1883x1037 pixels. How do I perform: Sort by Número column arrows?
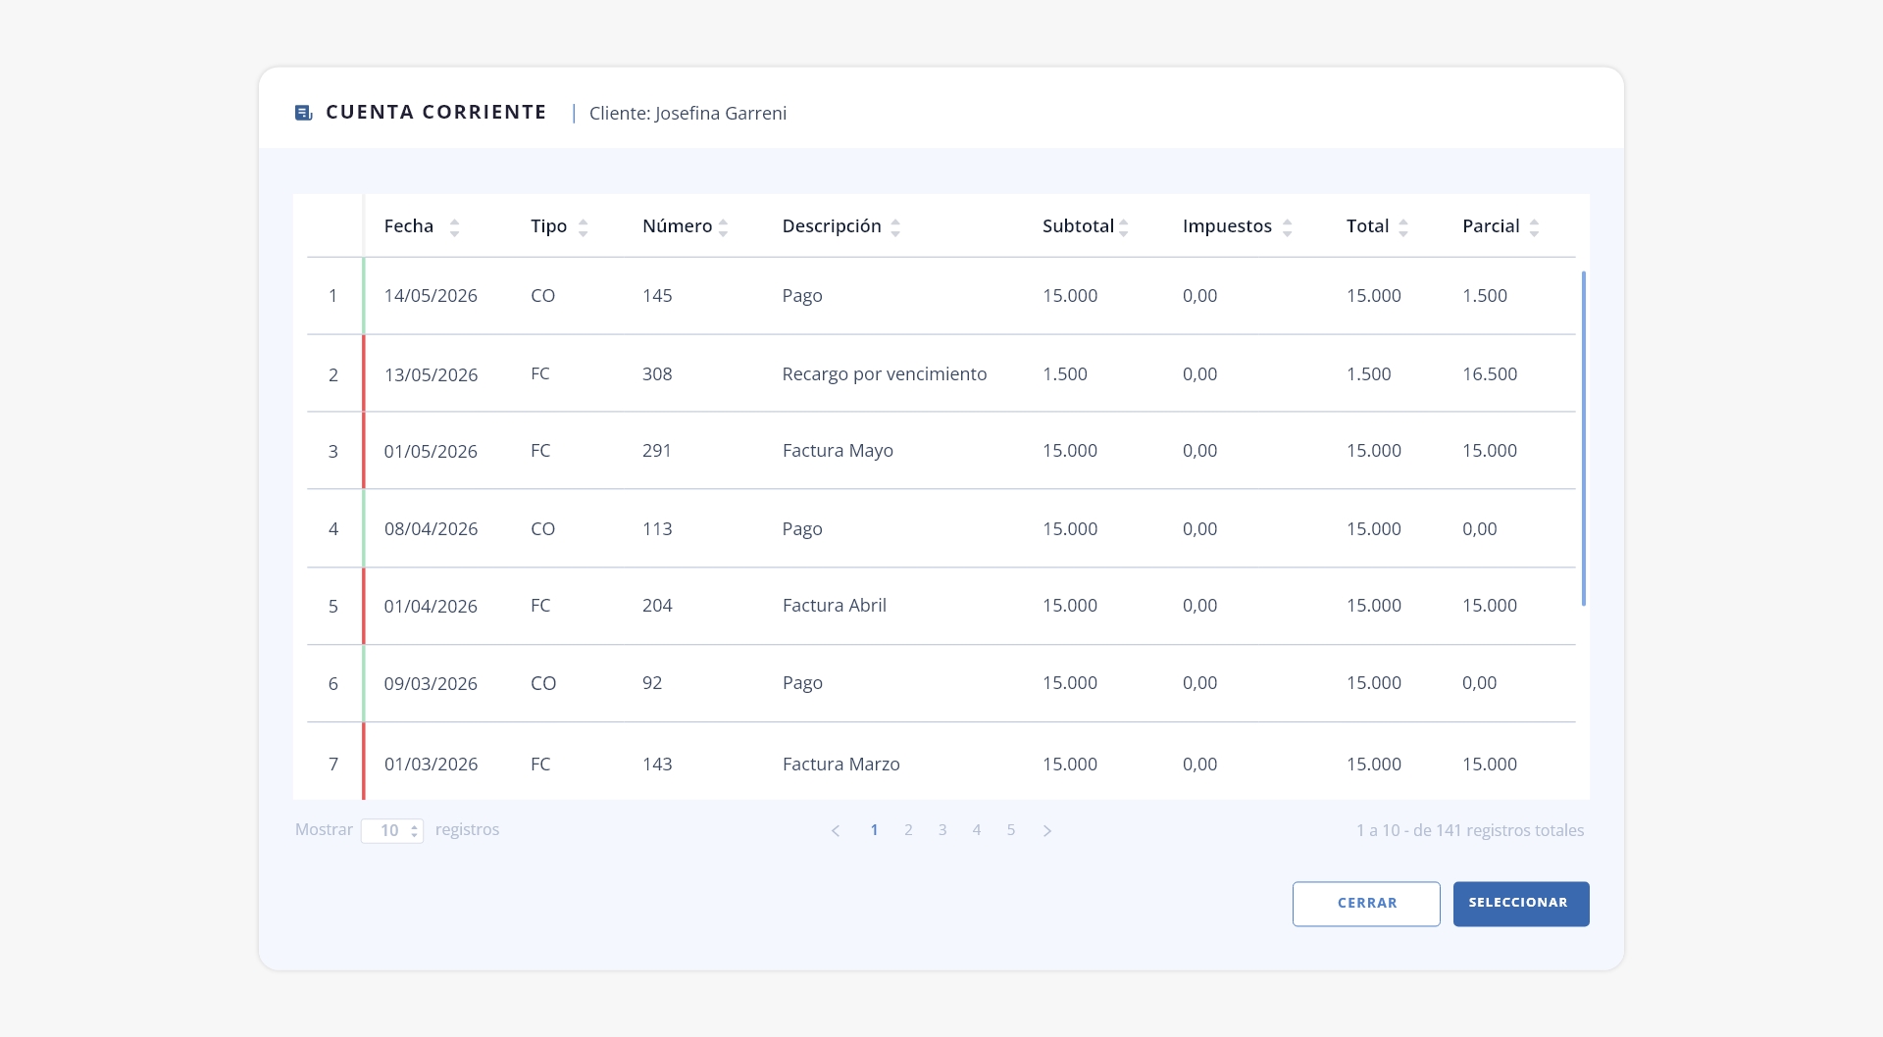724,227
